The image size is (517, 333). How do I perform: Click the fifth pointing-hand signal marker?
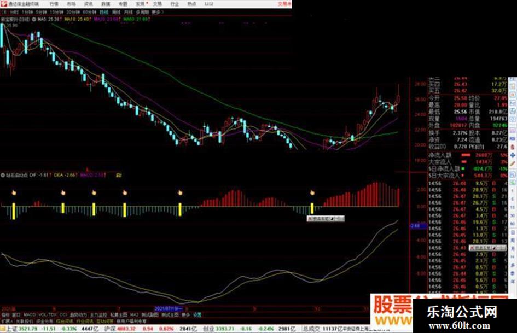point(180,192)
